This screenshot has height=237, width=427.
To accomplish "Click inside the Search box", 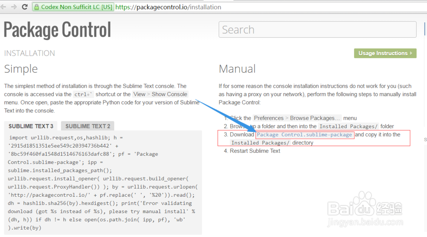I will coord(318,30).
